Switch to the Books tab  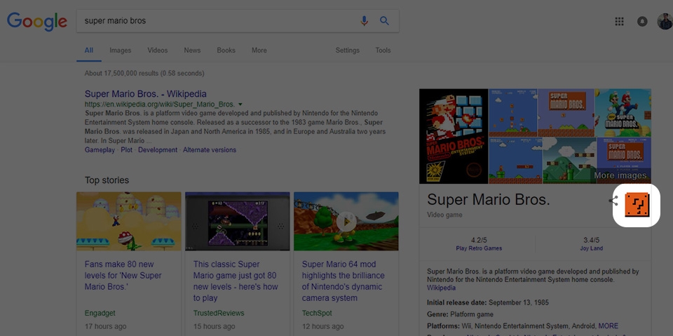226,51
